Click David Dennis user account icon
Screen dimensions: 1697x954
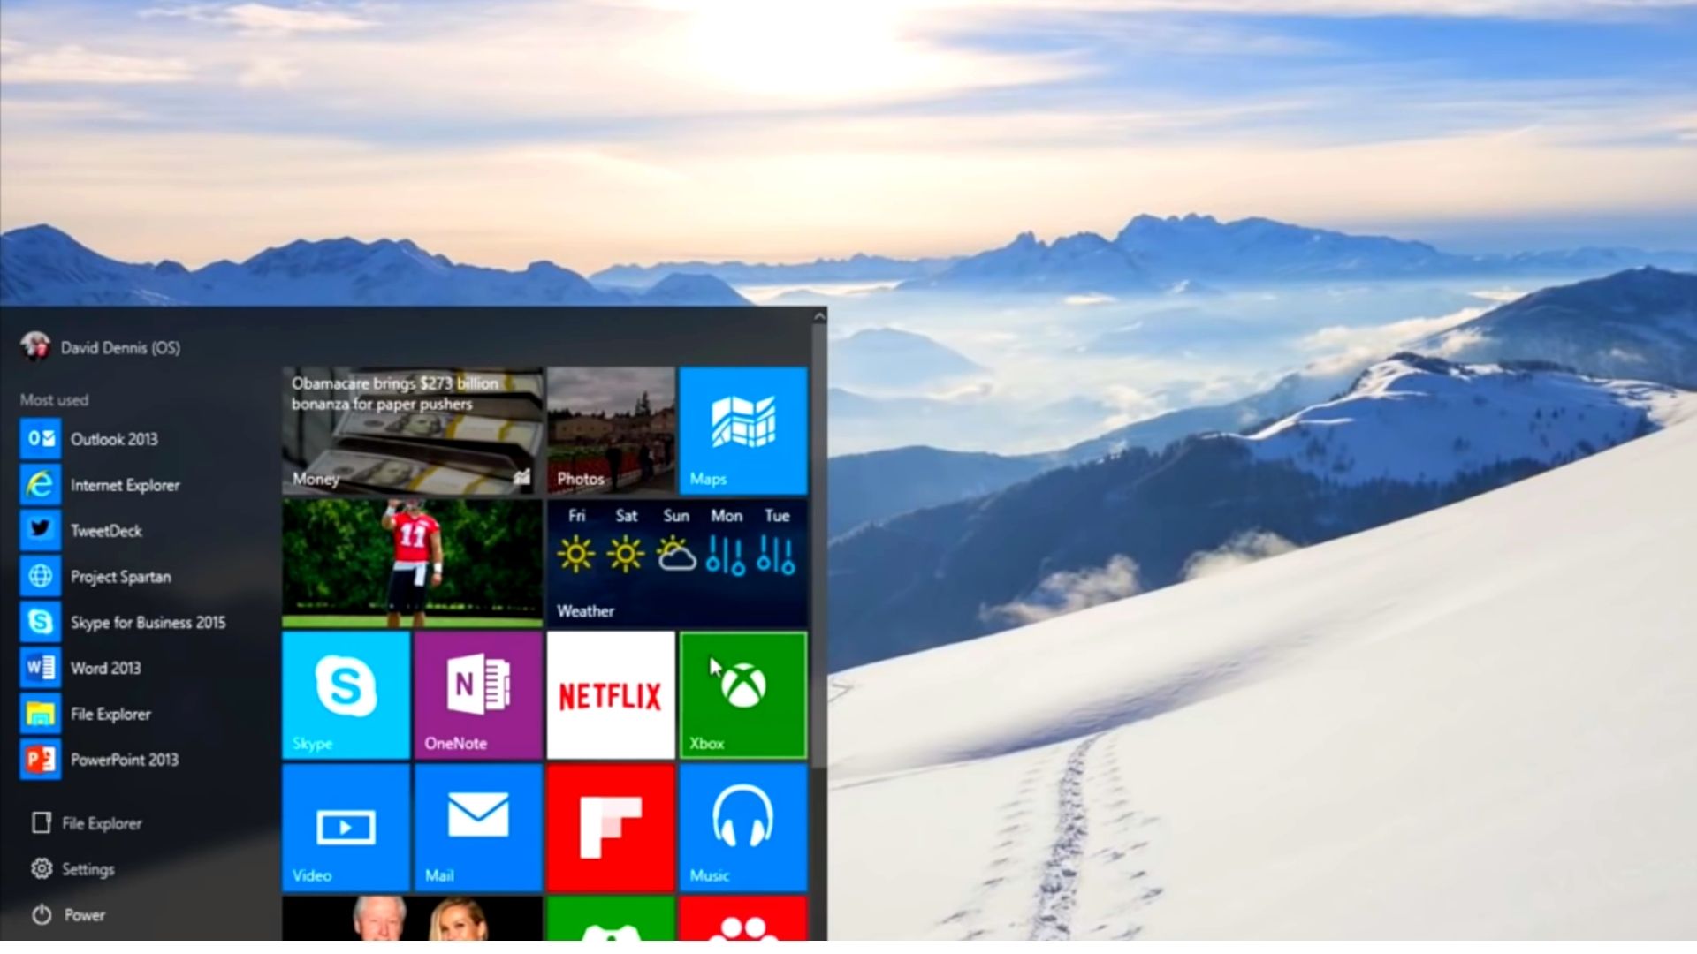[35, 347]
